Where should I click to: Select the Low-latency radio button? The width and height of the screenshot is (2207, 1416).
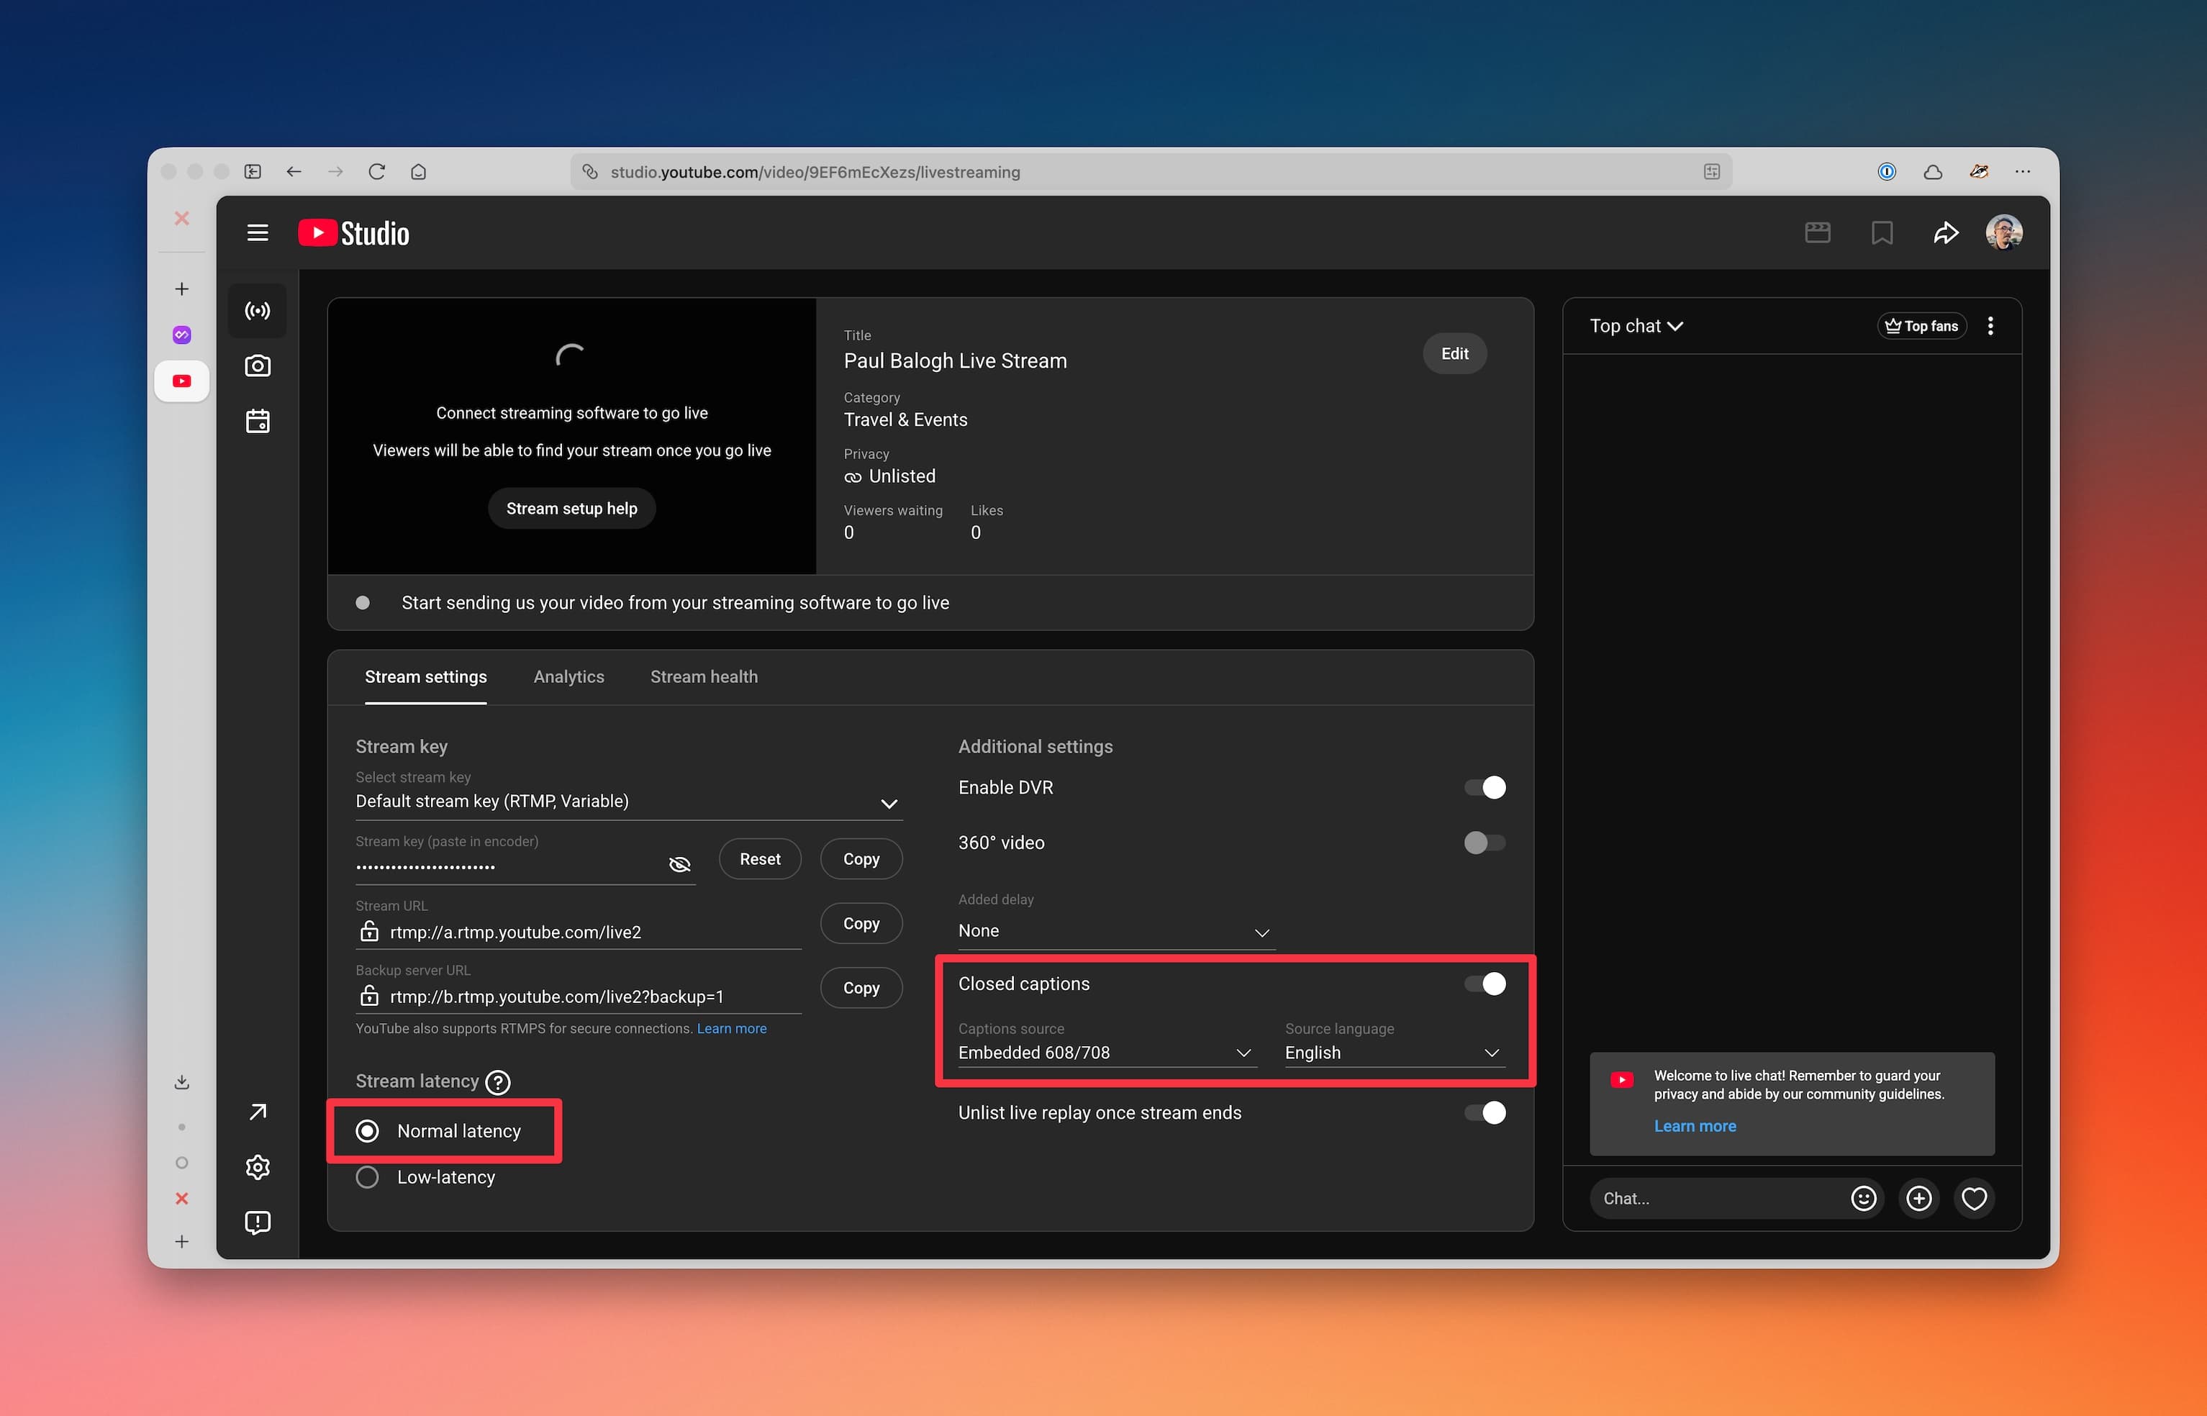(368, 1176)
